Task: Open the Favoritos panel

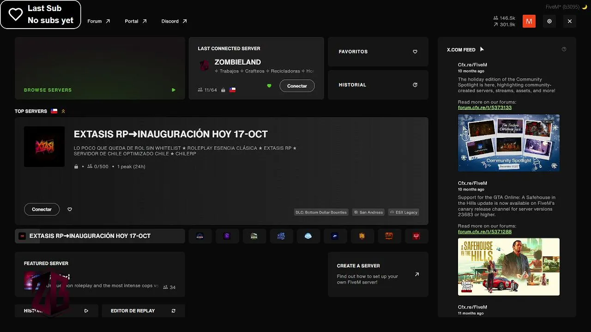Action: [x=378, y=52]
